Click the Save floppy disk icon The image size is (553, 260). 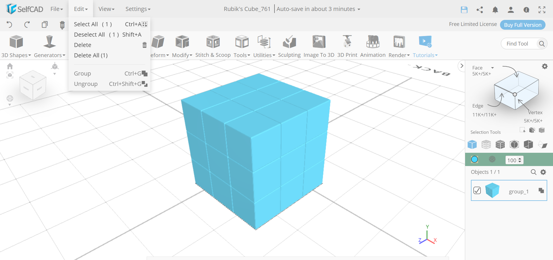[464, 10]
